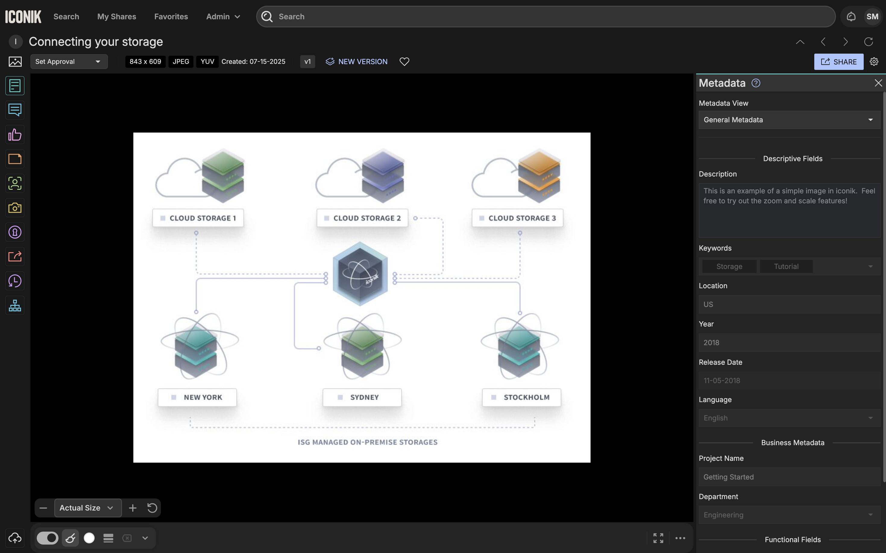This screenshot has height=553, width=886.
Task: Open the face recognition sidebar icon
Action: point(15,183)
